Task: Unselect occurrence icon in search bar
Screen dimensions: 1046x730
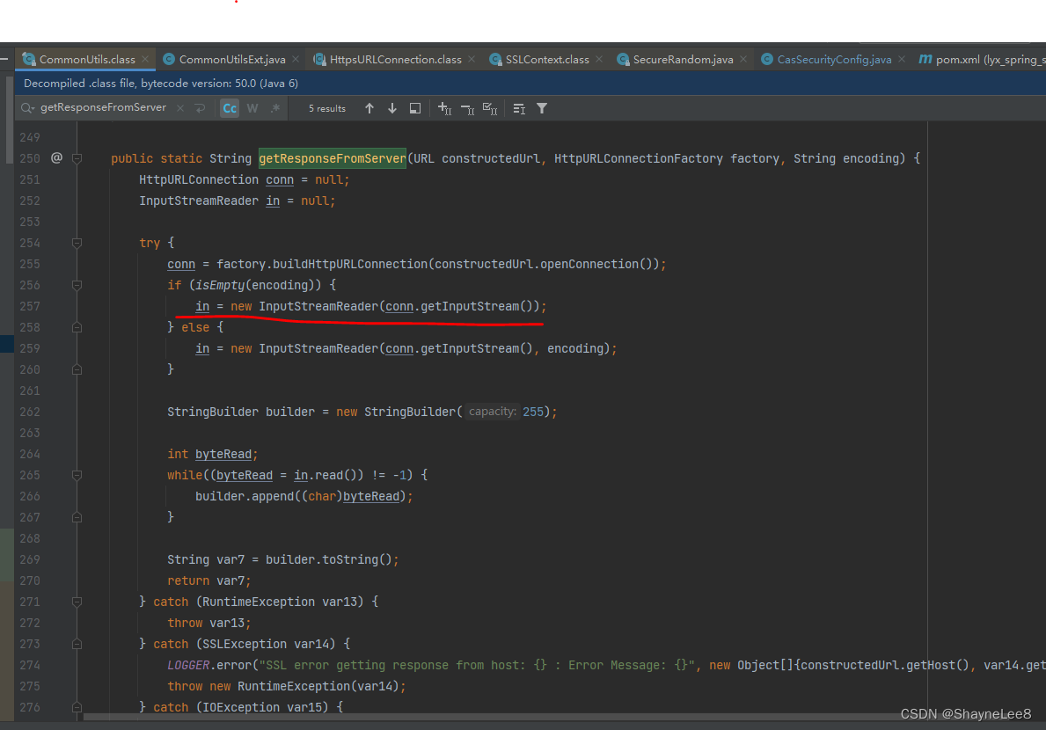Action: coord(468,108)
